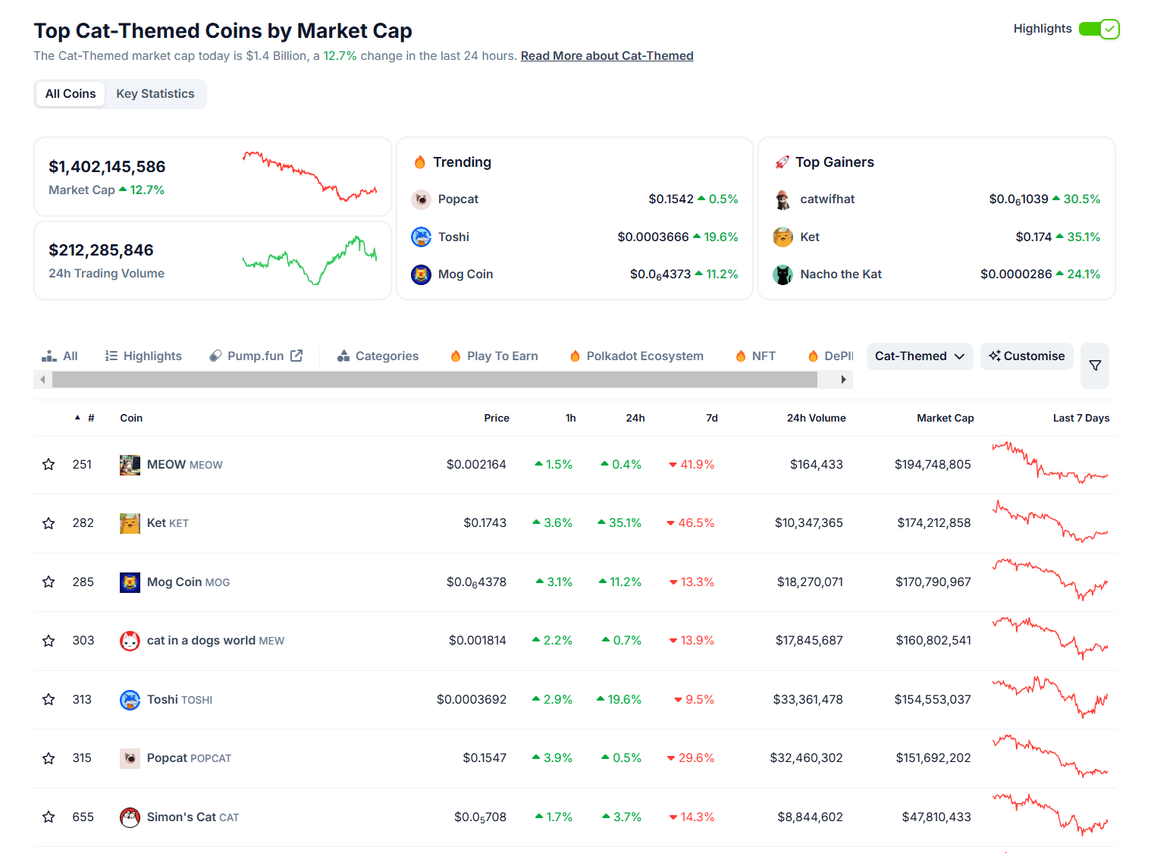Select the Play To Earn tab

tap(494, 356)
